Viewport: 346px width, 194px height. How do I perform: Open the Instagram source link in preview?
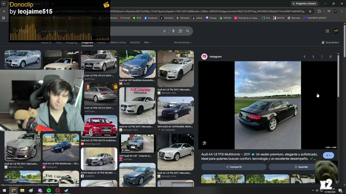click(x=212, y=57)
